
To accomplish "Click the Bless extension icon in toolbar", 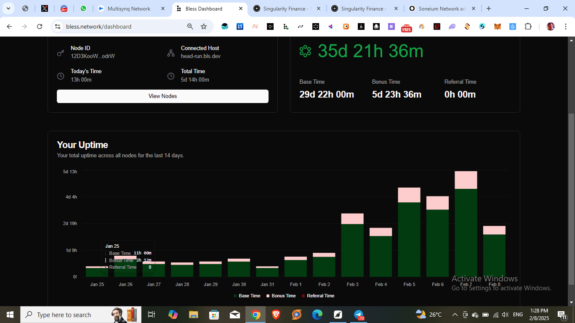I will [x=286, y=26].
